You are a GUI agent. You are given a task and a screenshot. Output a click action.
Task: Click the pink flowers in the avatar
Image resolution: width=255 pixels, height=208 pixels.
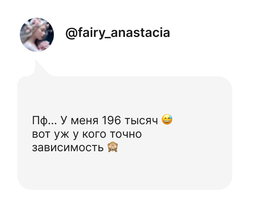44,45
